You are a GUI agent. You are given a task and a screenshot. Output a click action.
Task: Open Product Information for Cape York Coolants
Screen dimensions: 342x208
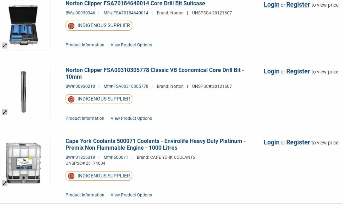(85, 195)
